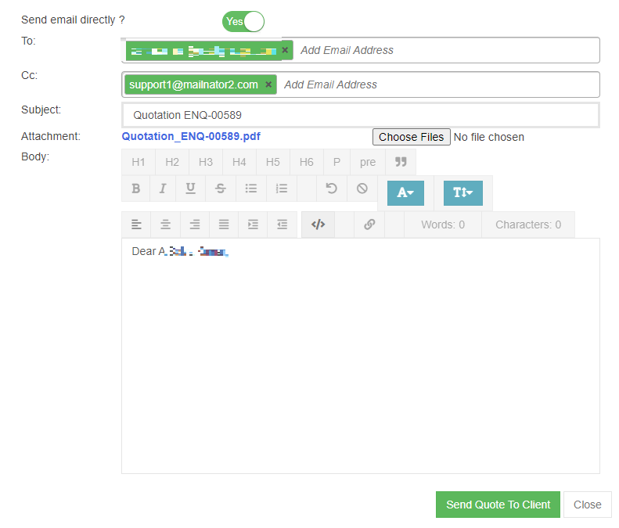The height and width of the screenshot is (528, 619).
Task: Toggle bold text formatting
Action: 136,189
